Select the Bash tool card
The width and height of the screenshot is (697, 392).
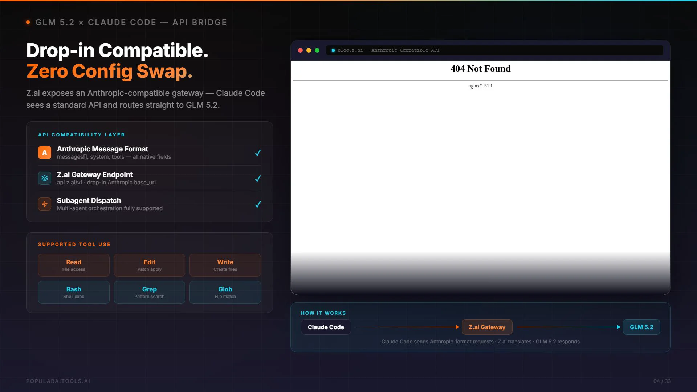74,292
